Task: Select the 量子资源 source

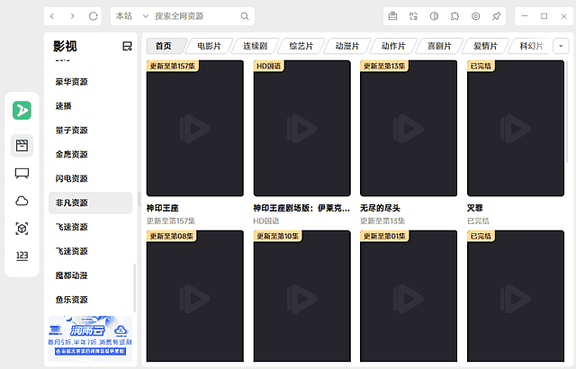Action: pos(90,130)
